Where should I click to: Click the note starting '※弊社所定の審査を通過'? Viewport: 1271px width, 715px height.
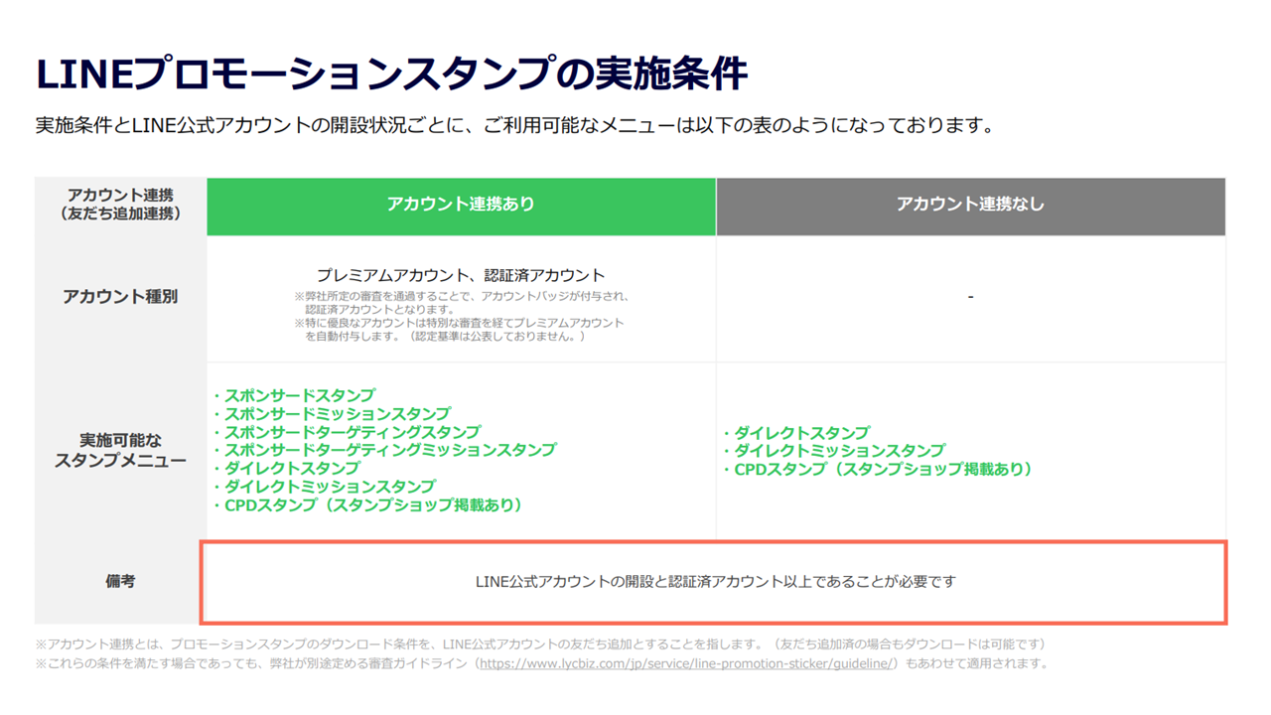pyautogui.click(x=462, y=303)
